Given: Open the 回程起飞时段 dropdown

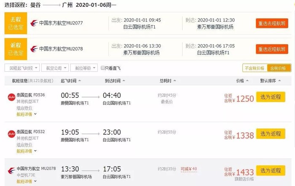Looking at the screenshot, I should (x=22, y=67).
